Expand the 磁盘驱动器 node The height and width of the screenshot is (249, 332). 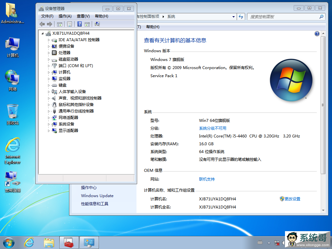click(x=49, y=60)
